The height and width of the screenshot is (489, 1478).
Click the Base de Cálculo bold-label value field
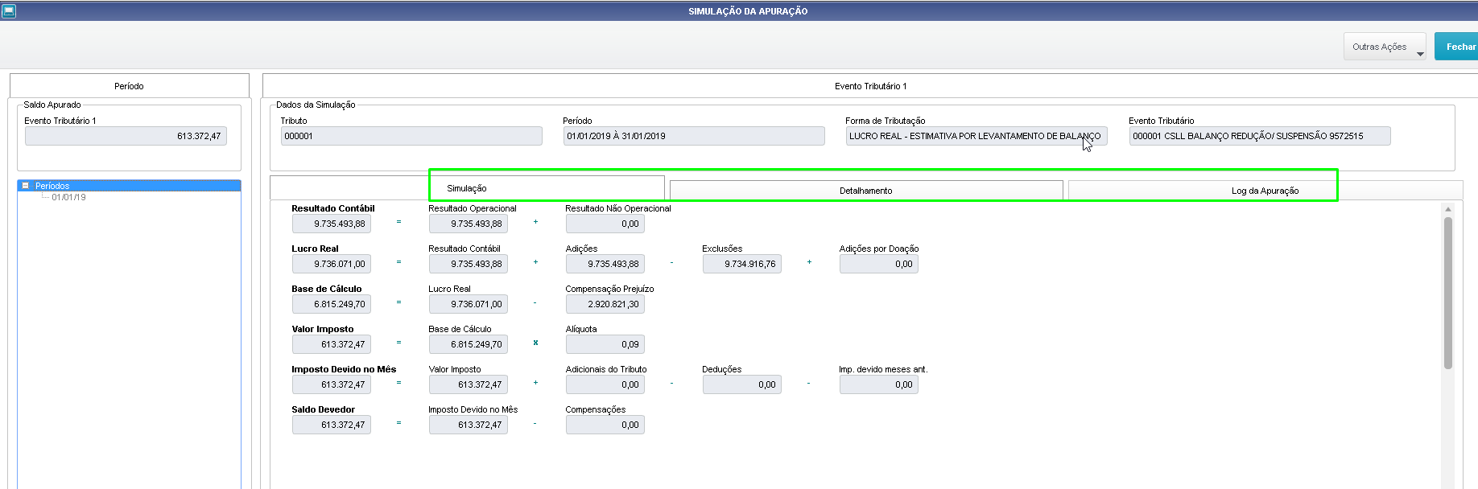tap(332, 304)
